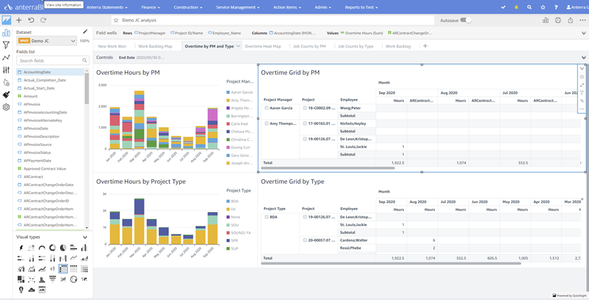Select the funnel chart visual type
589x300 pixels.
[52, 279]
